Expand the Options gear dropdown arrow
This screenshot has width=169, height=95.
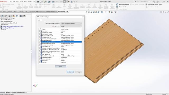pyautogui.click(x=76, y=2)
